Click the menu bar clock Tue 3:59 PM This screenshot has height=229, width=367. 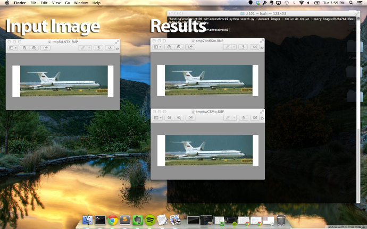334,3
